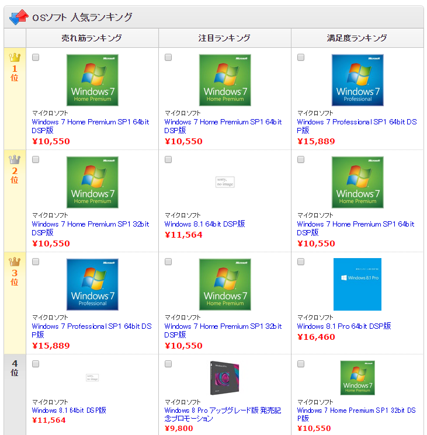Open the rank 3 注目 Windows 7 Home Premium 32bit link
The height and width of the screenshot is (435, 427).
click(223, 330)
